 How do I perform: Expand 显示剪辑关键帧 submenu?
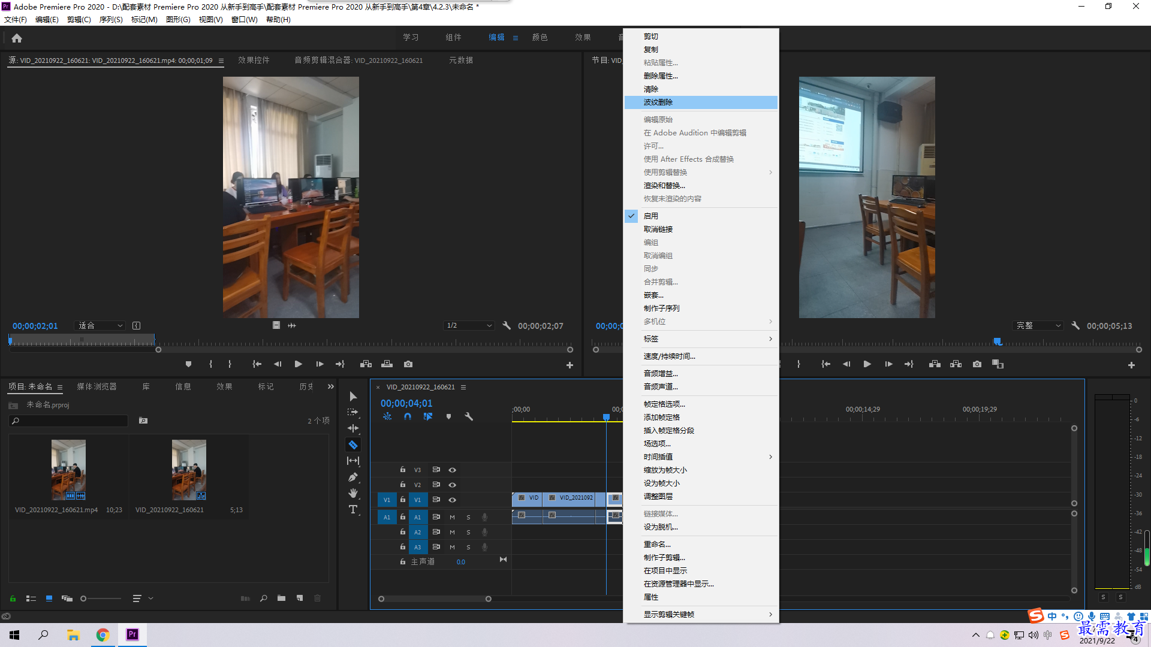click(701, 615)
